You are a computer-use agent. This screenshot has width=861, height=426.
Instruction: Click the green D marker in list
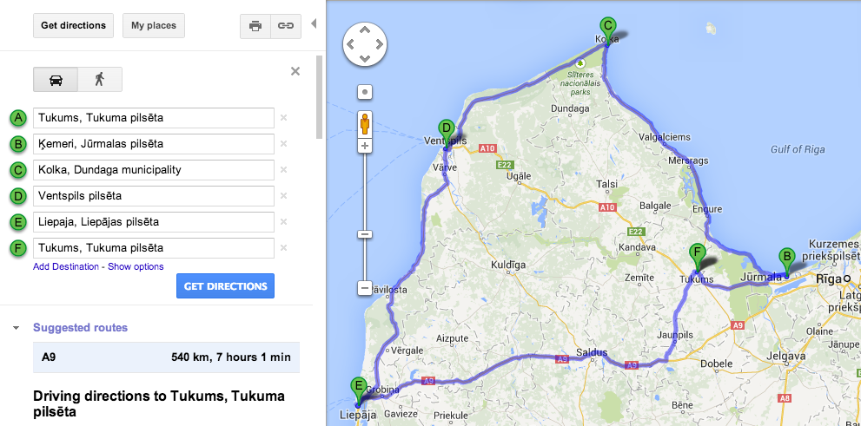[x=18, y=196]
